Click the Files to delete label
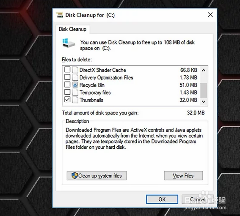240x216 pixels. click(77, 60)
